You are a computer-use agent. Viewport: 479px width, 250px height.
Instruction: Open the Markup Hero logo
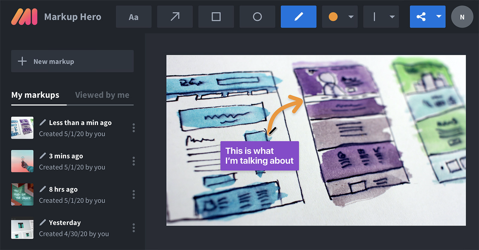coord(24,17)
